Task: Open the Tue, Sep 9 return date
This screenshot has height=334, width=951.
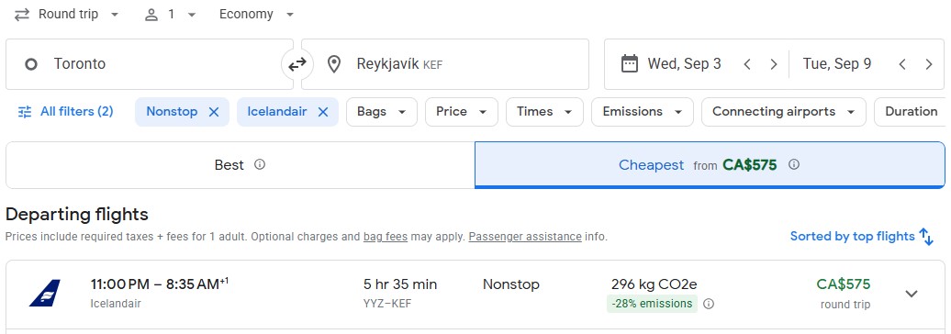Action: (x=837, y=63)
